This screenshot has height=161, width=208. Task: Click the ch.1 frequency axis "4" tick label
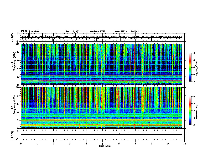[18, 69]
